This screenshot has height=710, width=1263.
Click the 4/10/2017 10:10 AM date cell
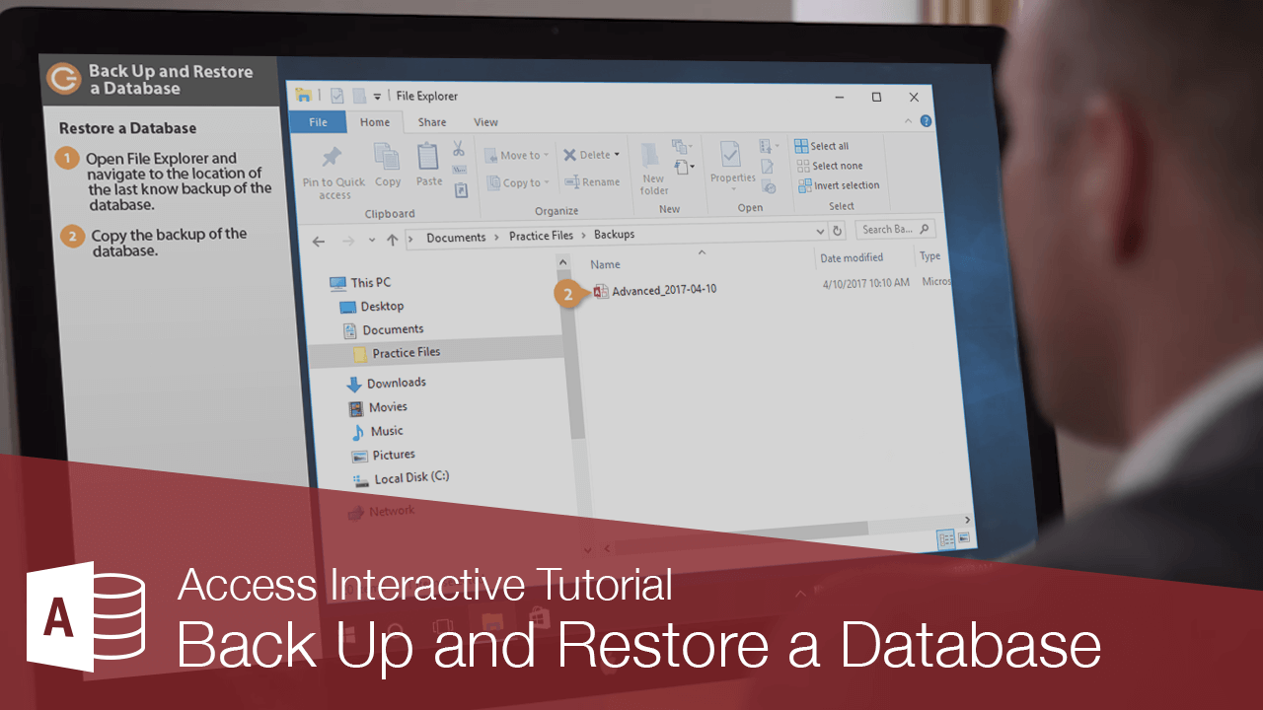pos(865,284)
